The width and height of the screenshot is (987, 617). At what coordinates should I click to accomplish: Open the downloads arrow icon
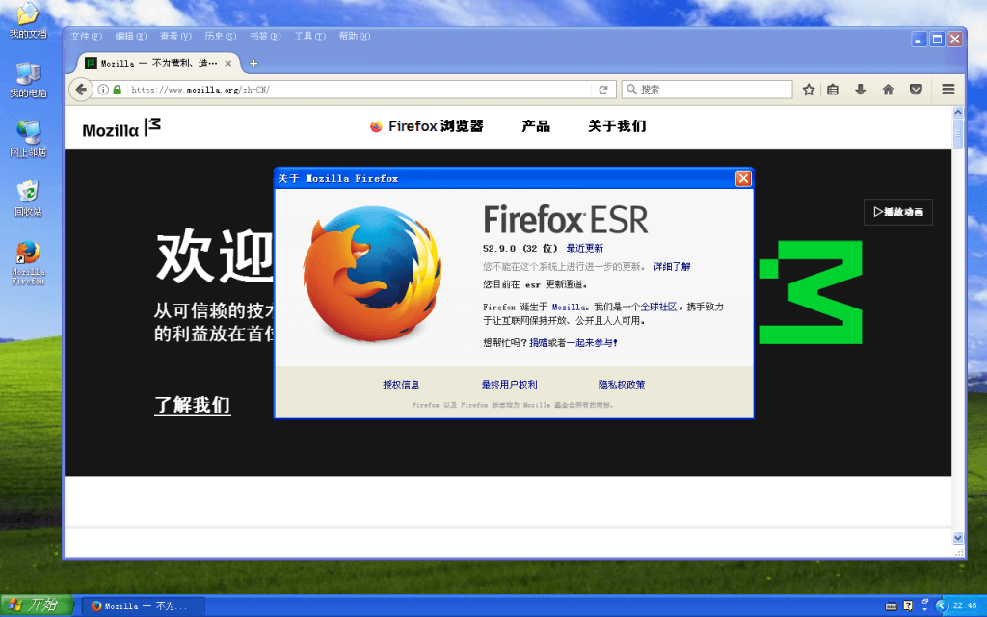861,90
